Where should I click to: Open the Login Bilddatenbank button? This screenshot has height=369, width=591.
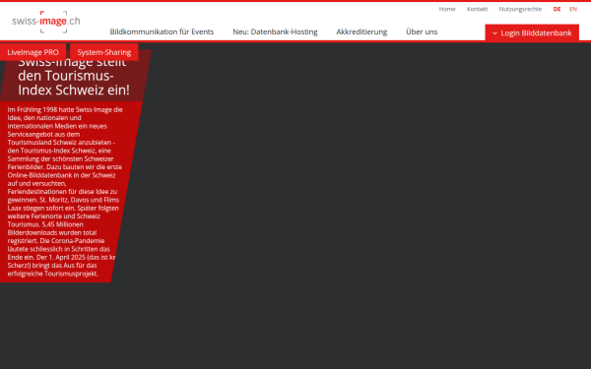(x=532, y=32)
